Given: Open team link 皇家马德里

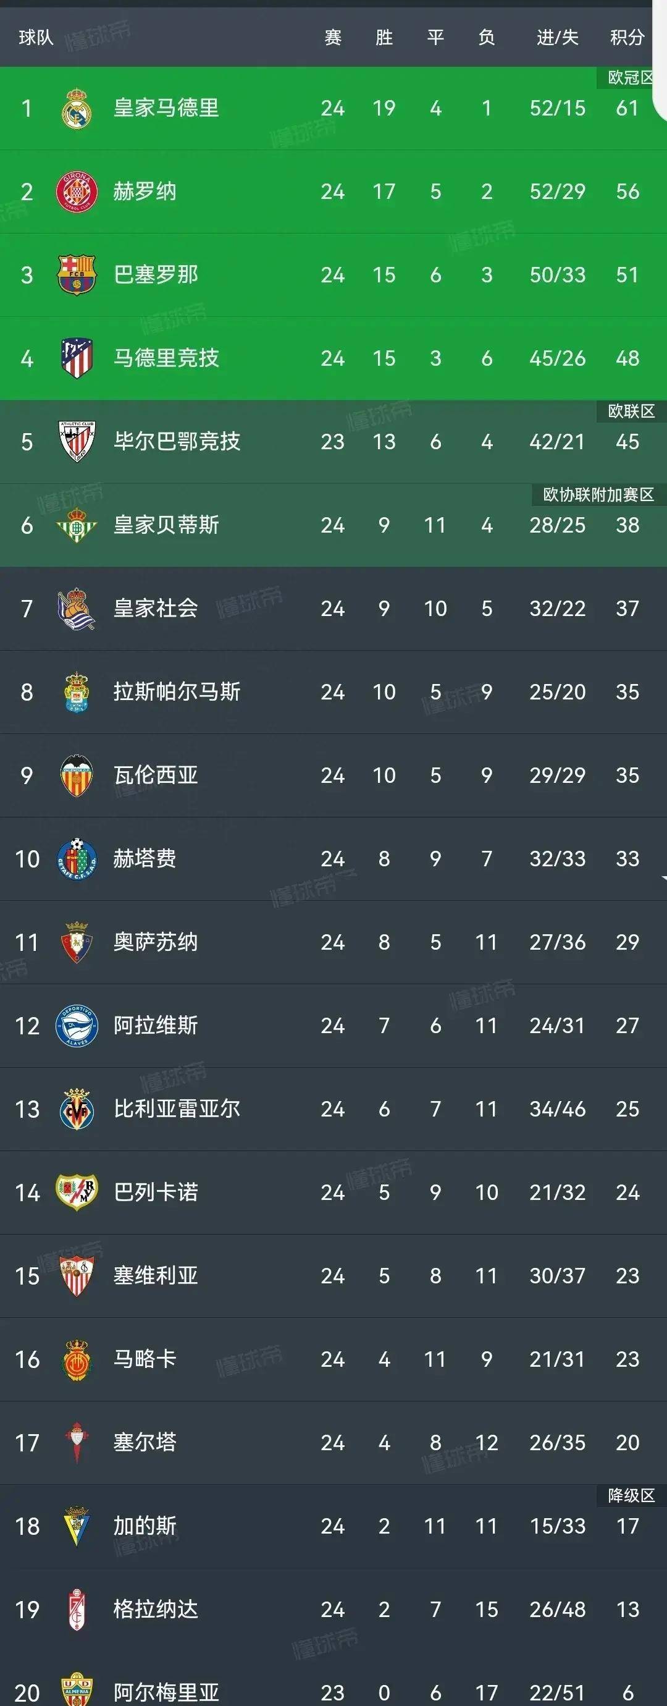Looking at the screenshot, I should click(x=166, y=108).
